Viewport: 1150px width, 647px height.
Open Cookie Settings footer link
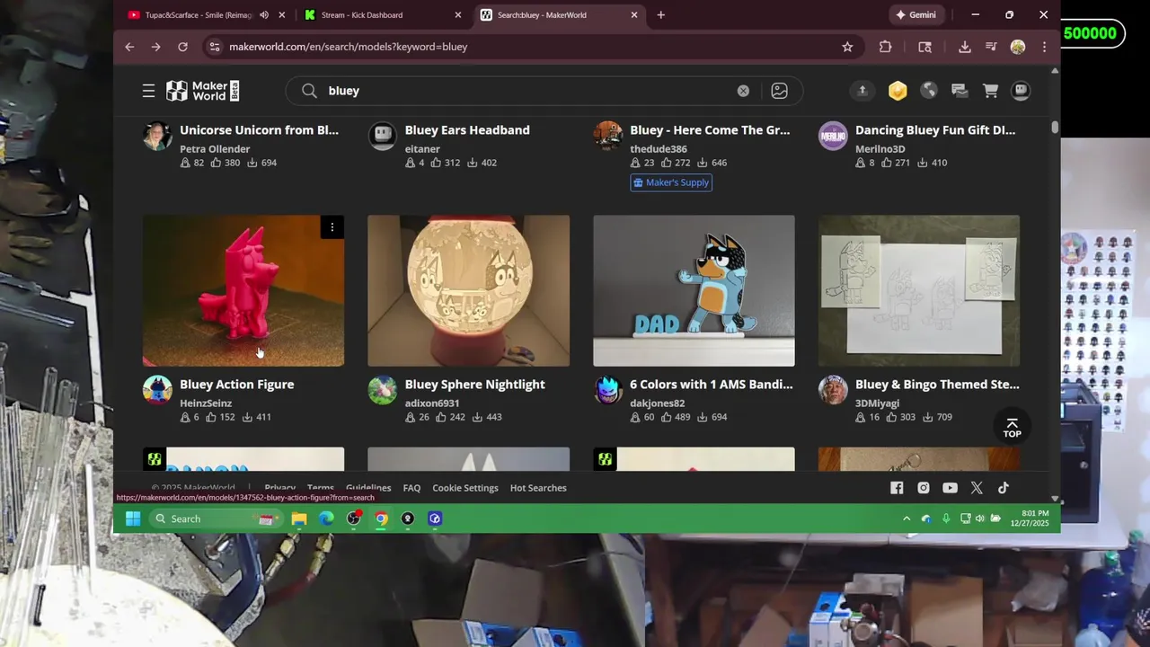(465, 488)
